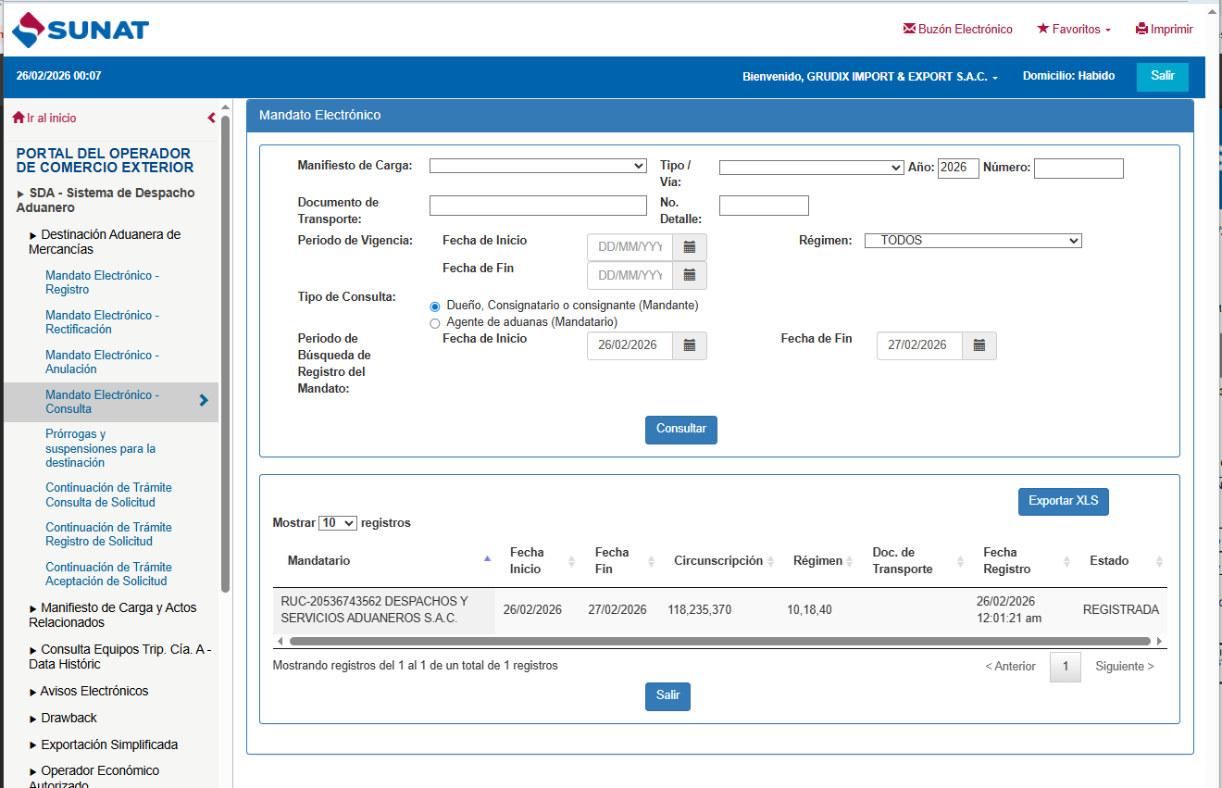
Task: Expand Manifiesto de Carga y Actos Relacionados
Action: click(113, 615)
